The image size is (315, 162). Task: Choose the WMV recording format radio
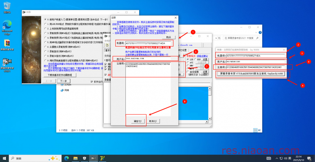[188, 66]
